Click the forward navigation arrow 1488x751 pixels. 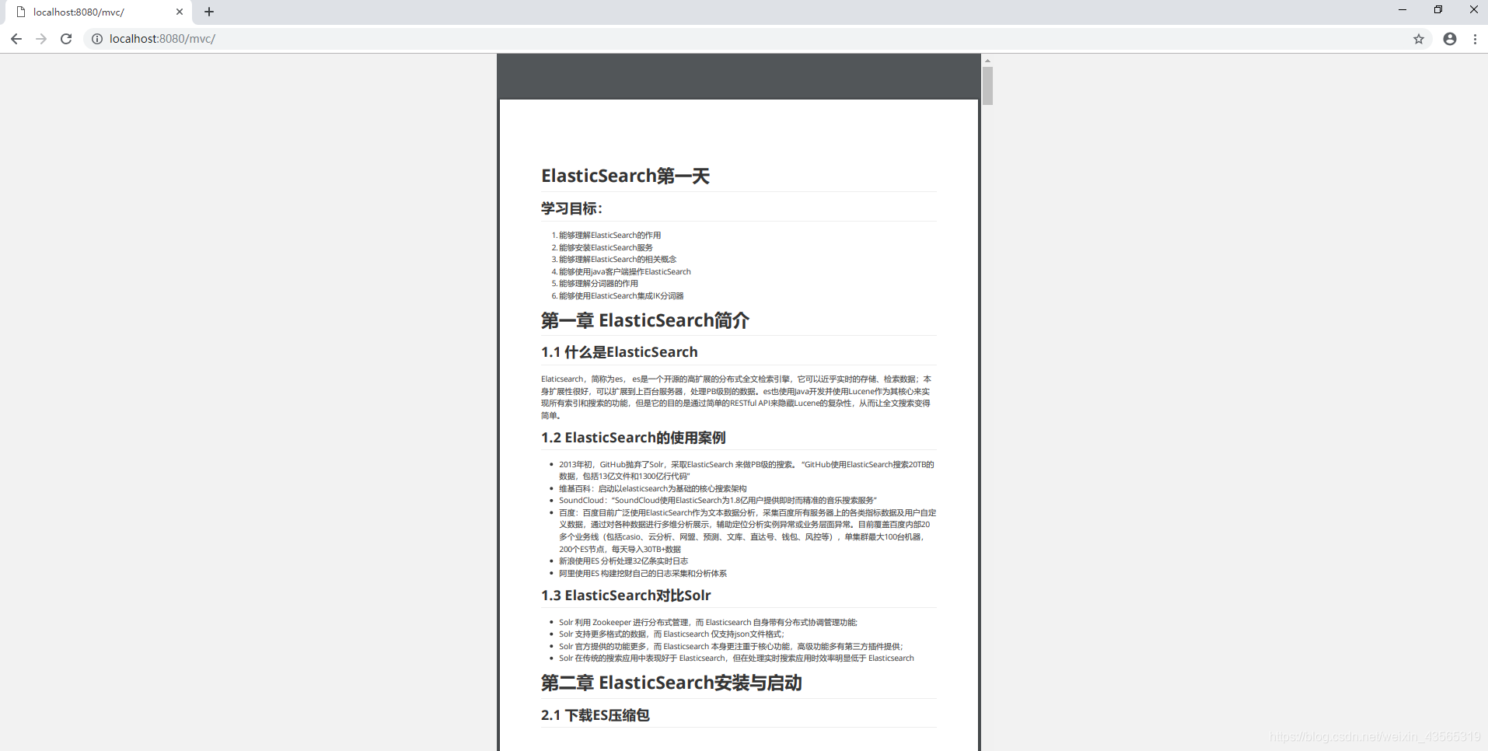tap(41, 39)
